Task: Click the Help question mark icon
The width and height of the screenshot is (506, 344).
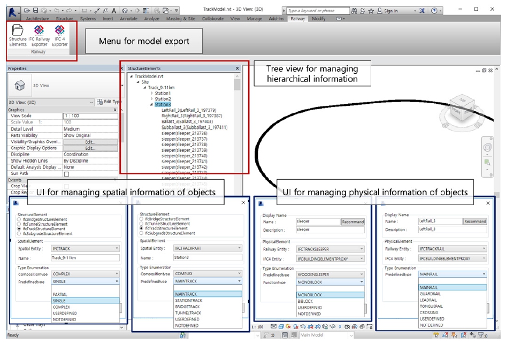Action: (x=434, y=10)
